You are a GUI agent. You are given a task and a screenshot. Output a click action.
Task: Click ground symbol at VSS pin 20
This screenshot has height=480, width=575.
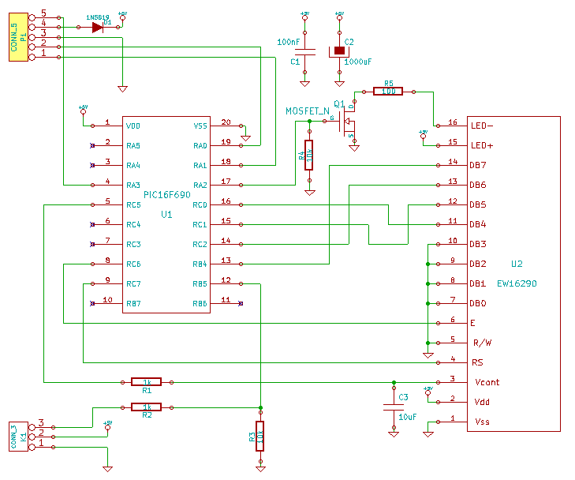tap(245, 138)
